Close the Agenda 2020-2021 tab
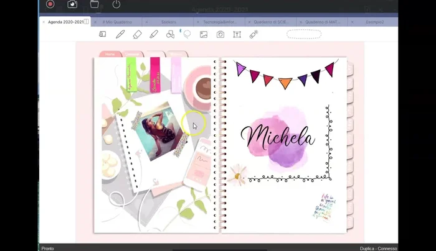Screen dimensions: 436x251 [x=44, y=22]
